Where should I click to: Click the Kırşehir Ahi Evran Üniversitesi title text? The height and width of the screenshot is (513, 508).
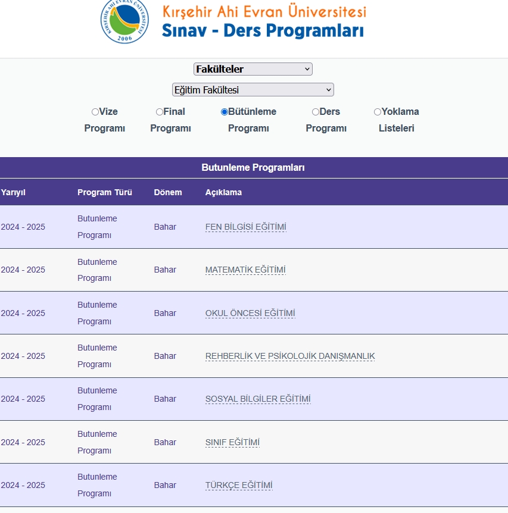click(264, 11)
